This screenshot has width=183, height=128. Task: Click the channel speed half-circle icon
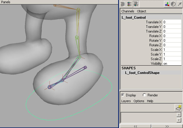click(173, 4)
